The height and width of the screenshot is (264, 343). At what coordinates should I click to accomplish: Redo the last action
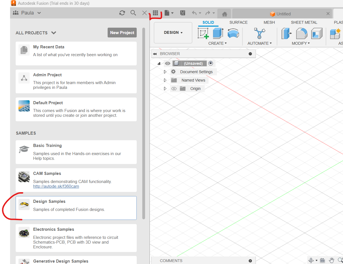coord(208,13)
